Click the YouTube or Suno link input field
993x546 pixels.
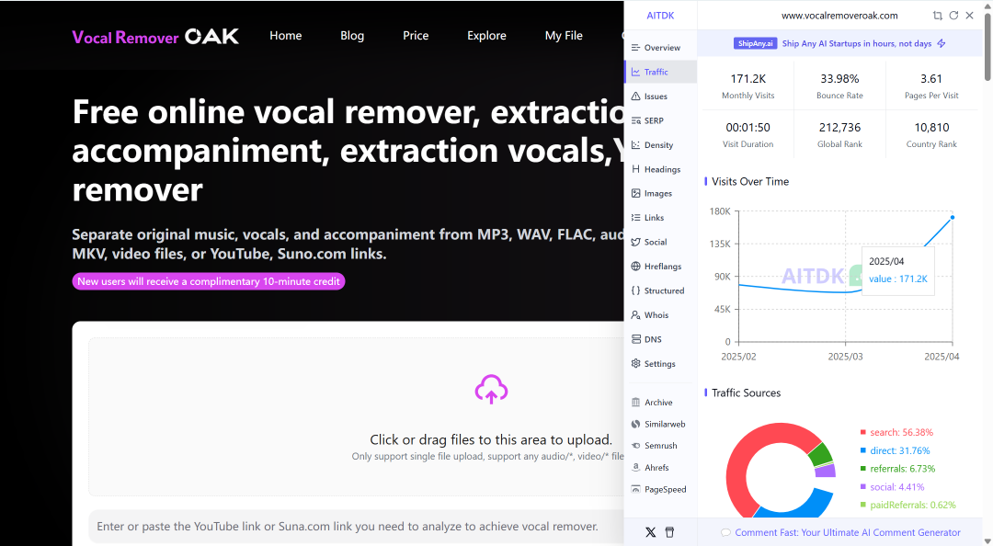tap(357, 527)
